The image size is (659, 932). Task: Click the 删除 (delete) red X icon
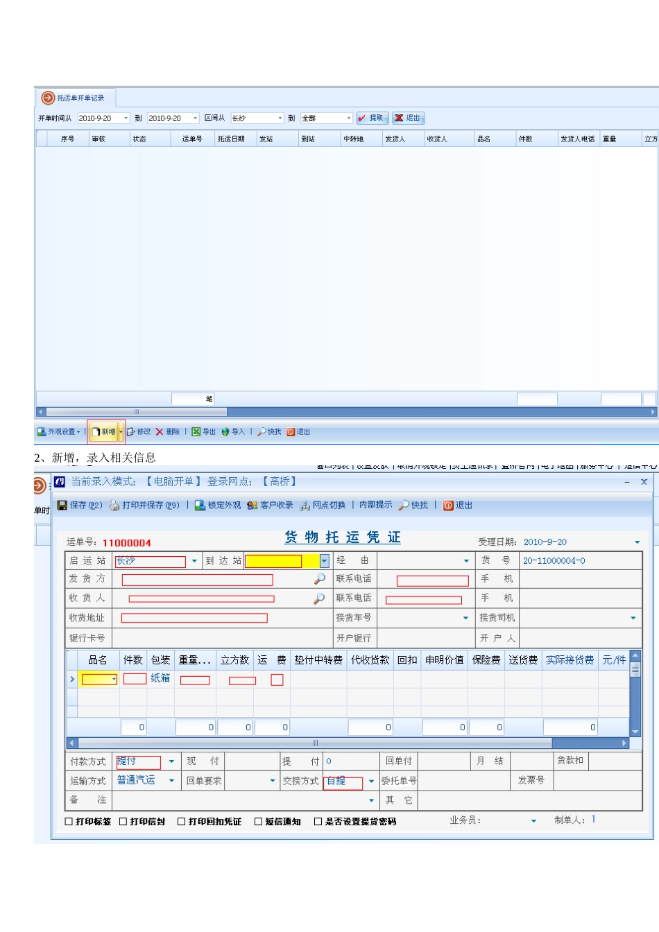pos(160,432)
